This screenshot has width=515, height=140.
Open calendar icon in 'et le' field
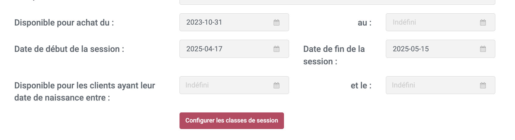click(483, 85)
